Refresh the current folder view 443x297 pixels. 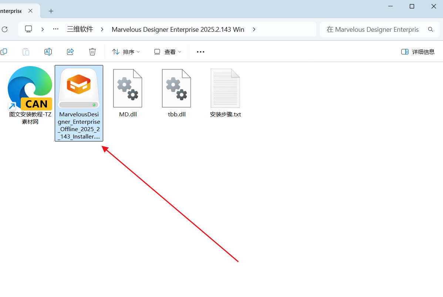point(4,30)
